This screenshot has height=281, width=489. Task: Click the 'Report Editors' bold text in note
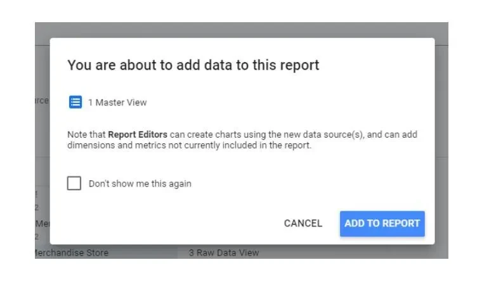[x=138, y=134]
